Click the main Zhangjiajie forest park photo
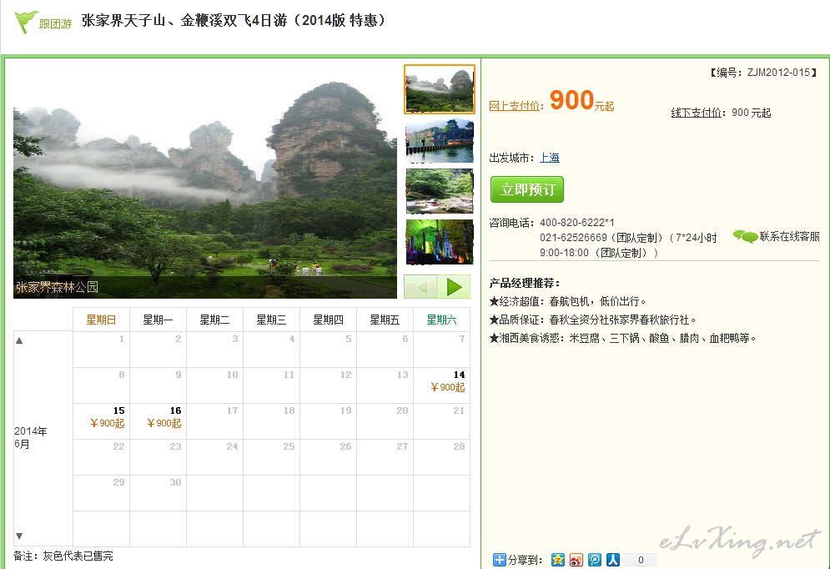This screenshot has width=830, height=569. point(205,183)
